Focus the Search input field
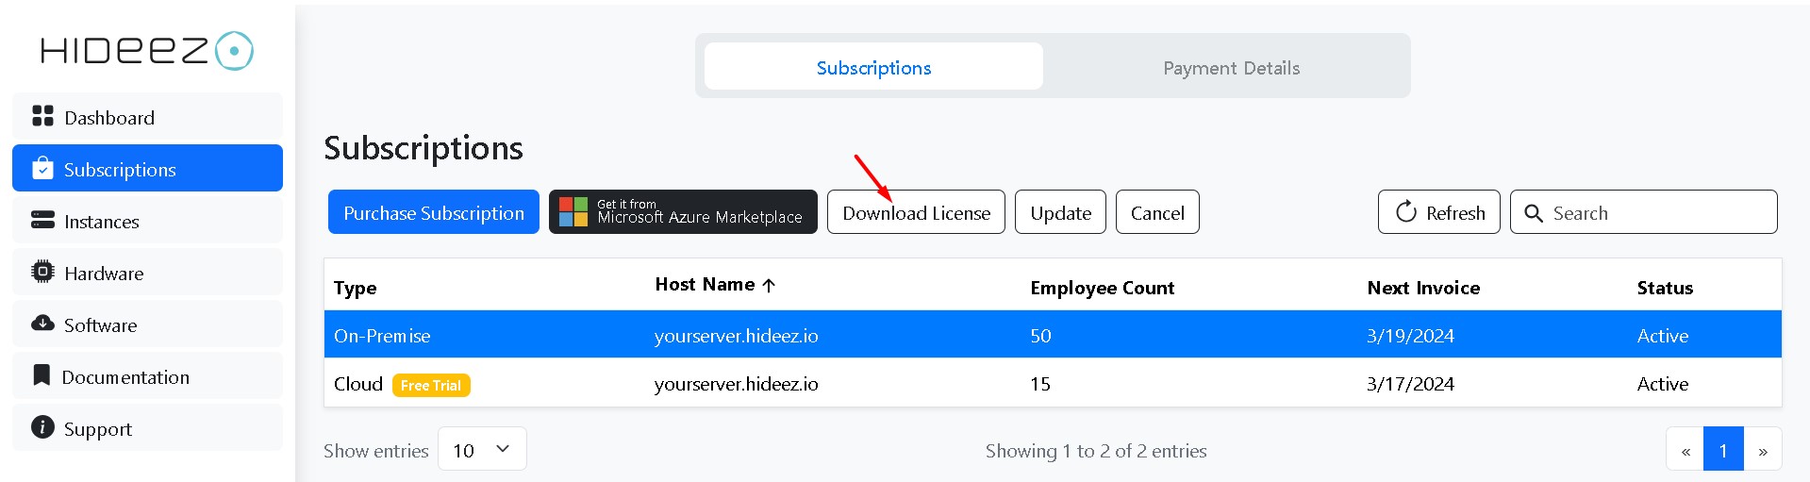The height and width of the screenshot is (482, 1810). pos(1643,212)
